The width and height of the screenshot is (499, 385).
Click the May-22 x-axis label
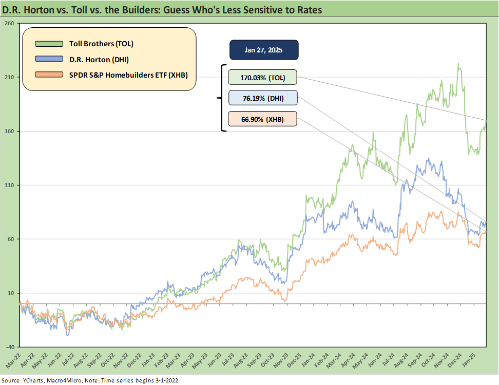pos(41,360)
